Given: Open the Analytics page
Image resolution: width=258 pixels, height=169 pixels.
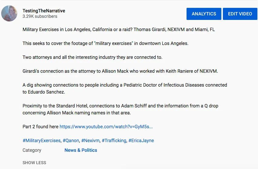Looking at the screenshot, I should click(x=204, y=14).
